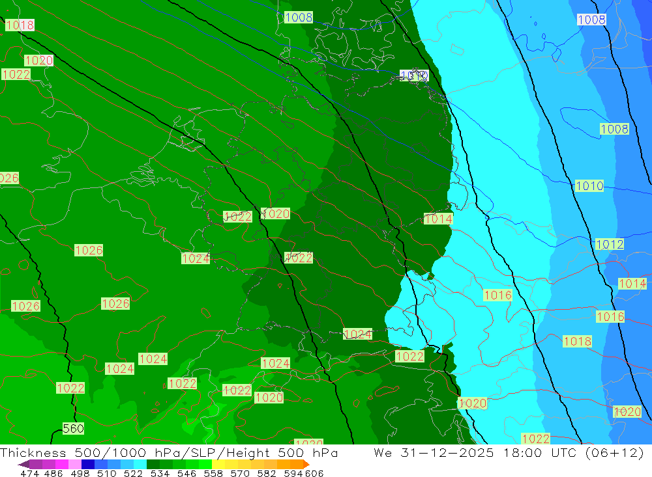Pick the magenta swatch in the legend
The image size is (652, 477).
tap(62, 464)
